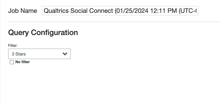219x103 pixels.
Task: Click the date "01/25/2024" in job name
Action: [131, 11]
